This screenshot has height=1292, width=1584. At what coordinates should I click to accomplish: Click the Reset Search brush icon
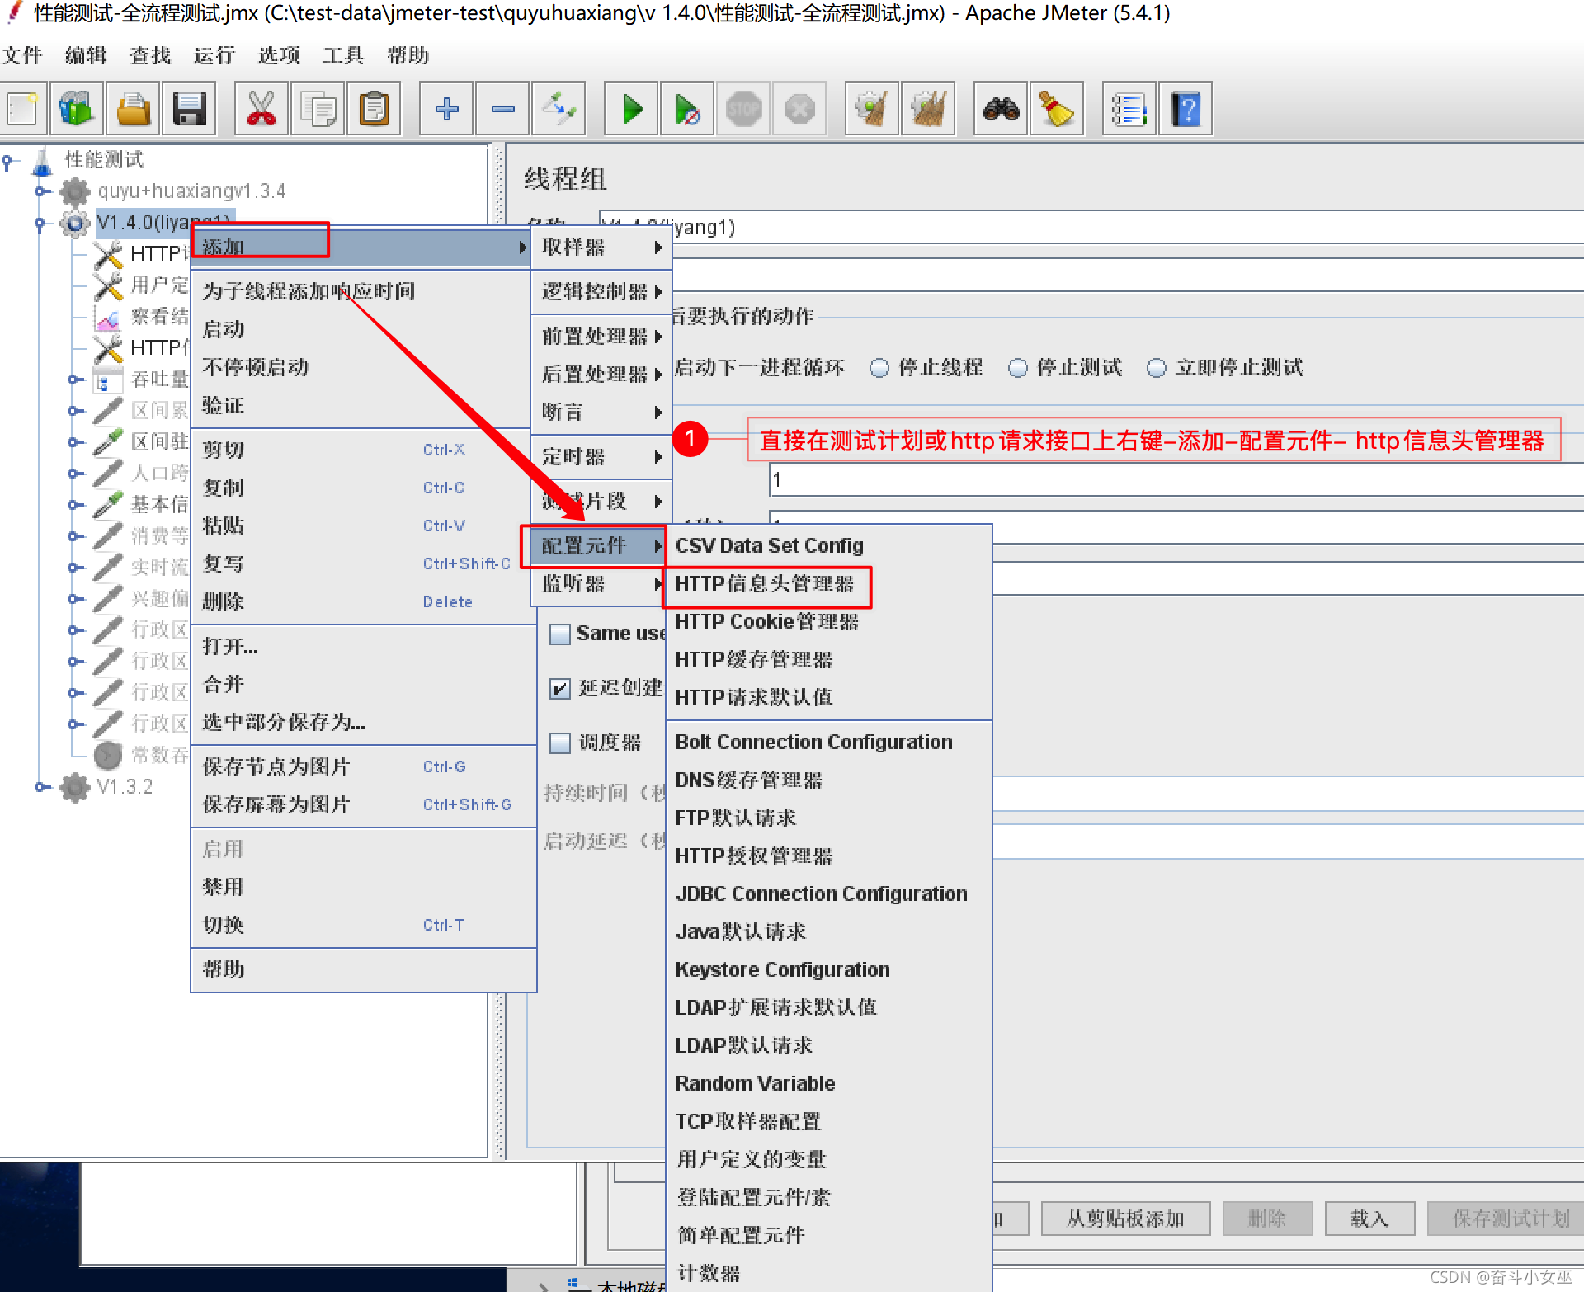coord(1057,108)
